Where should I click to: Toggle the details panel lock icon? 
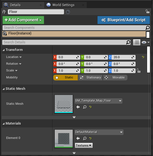pyautogui.click(x=147, y=11)
